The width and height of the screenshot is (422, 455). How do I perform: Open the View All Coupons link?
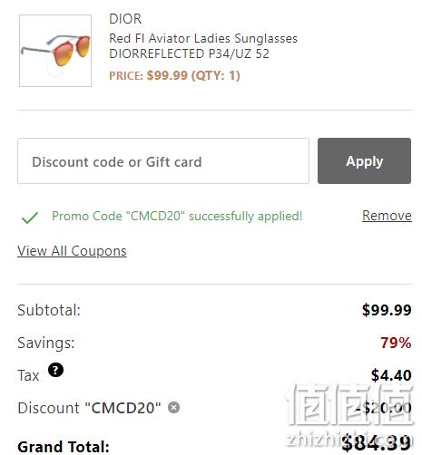pos(72,251)
